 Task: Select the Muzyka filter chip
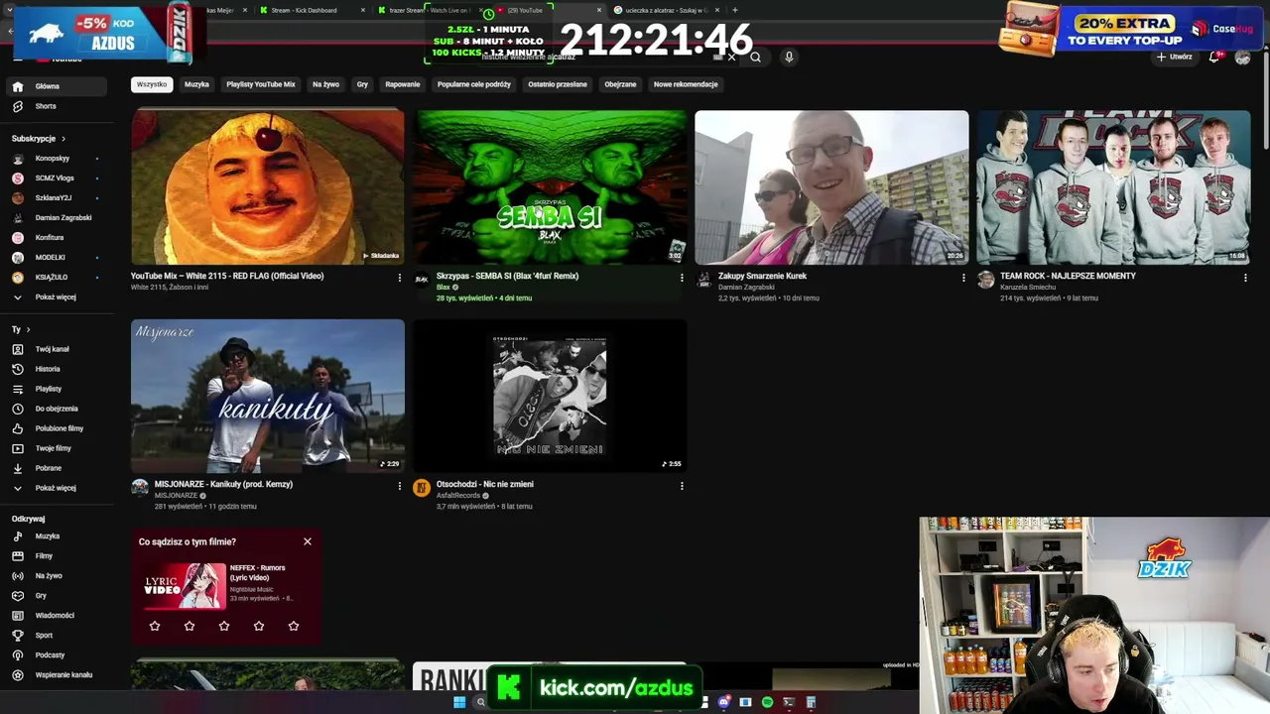pyautogui.click(x=196, y=84)
